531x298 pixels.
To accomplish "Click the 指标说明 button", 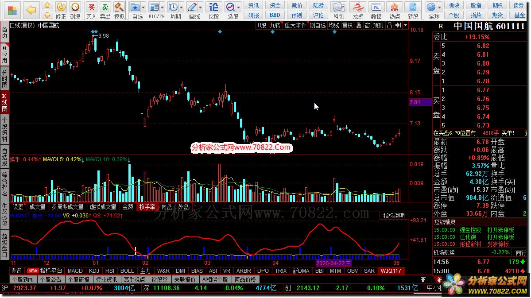I will [394, 216].
